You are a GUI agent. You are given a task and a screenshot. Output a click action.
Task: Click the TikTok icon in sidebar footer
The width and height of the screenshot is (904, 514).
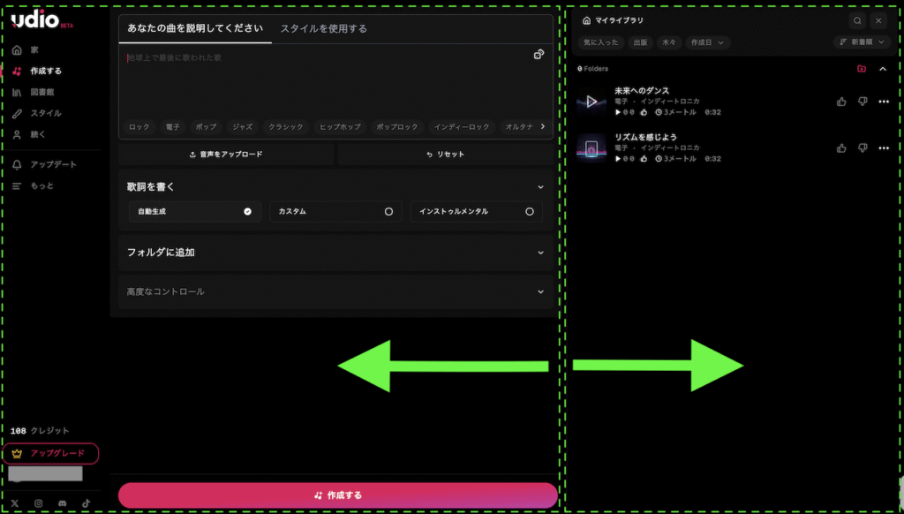point(86,503)
